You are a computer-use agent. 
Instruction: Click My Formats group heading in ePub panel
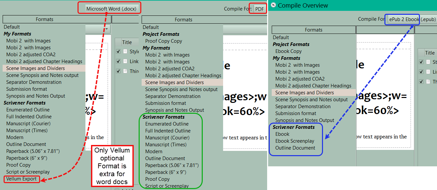click(287, 58)
